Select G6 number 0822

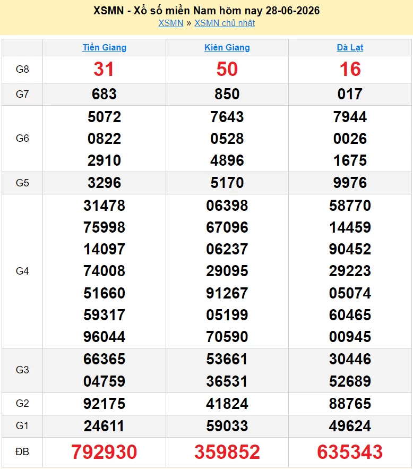point(104,139)
